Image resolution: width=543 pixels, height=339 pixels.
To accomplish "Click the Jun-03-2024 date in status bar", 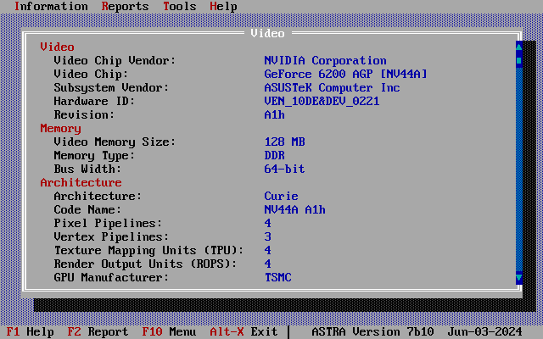I will (484, 331).
